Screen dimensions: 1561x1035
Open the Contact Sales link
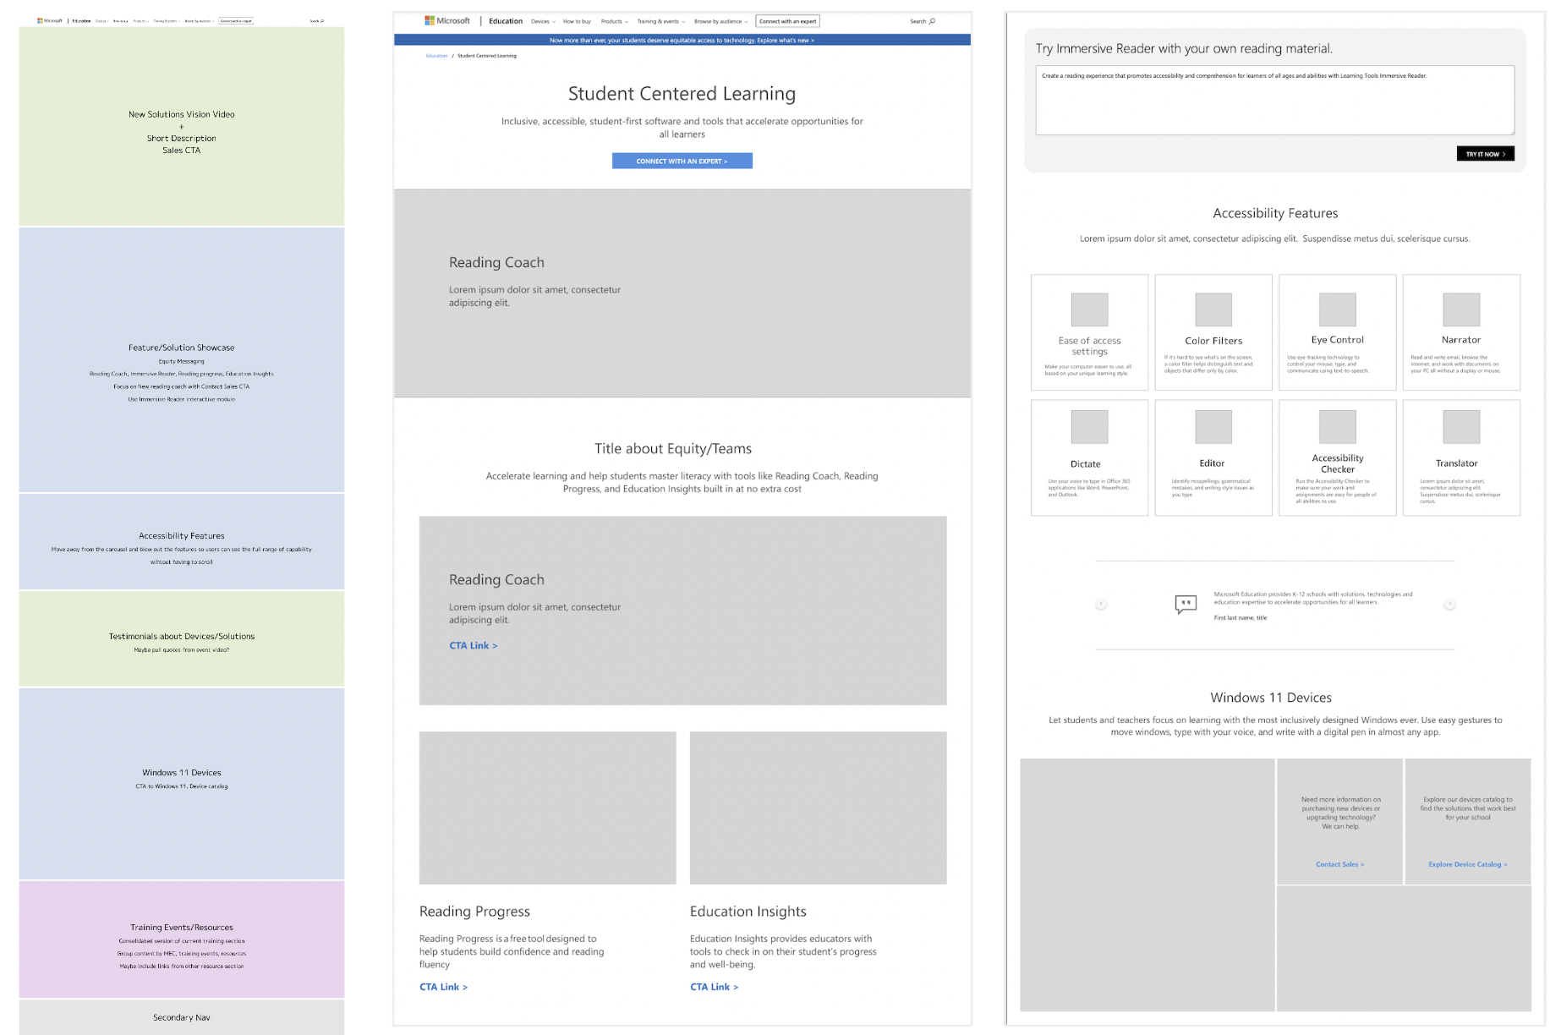tap(1340, 864)
